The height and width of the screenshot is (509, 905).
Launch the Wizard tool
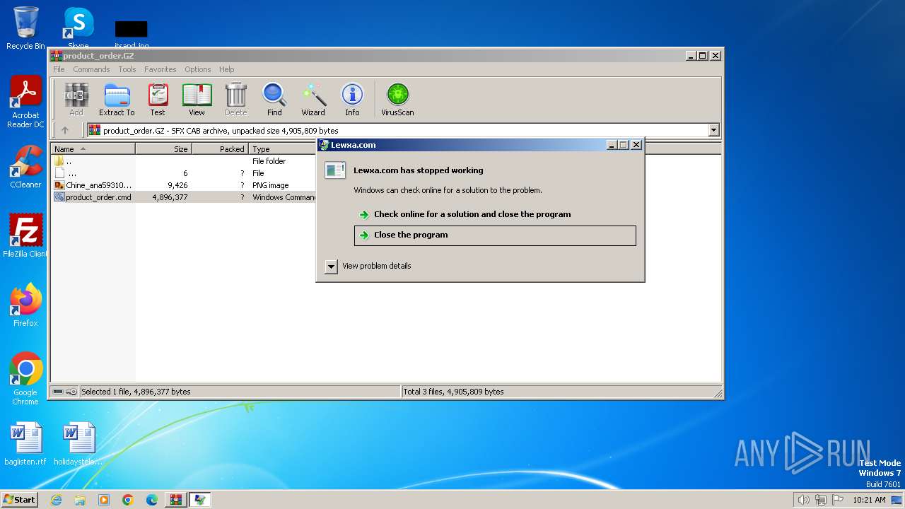[x=313, y=99]
